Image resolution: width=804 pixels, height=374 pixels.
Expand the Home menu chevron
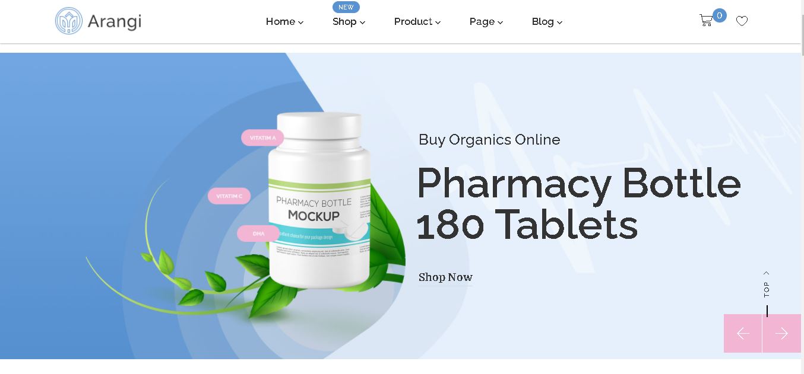[x=301, y=23]
